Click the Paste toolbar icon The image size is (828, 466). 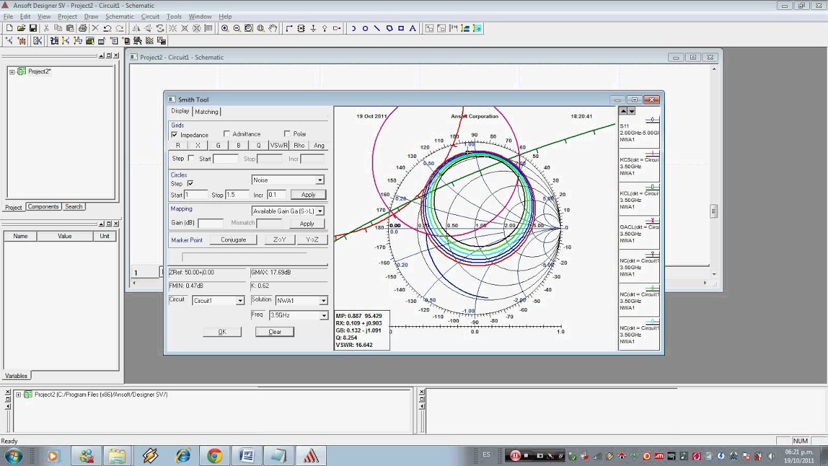[70, 28]
